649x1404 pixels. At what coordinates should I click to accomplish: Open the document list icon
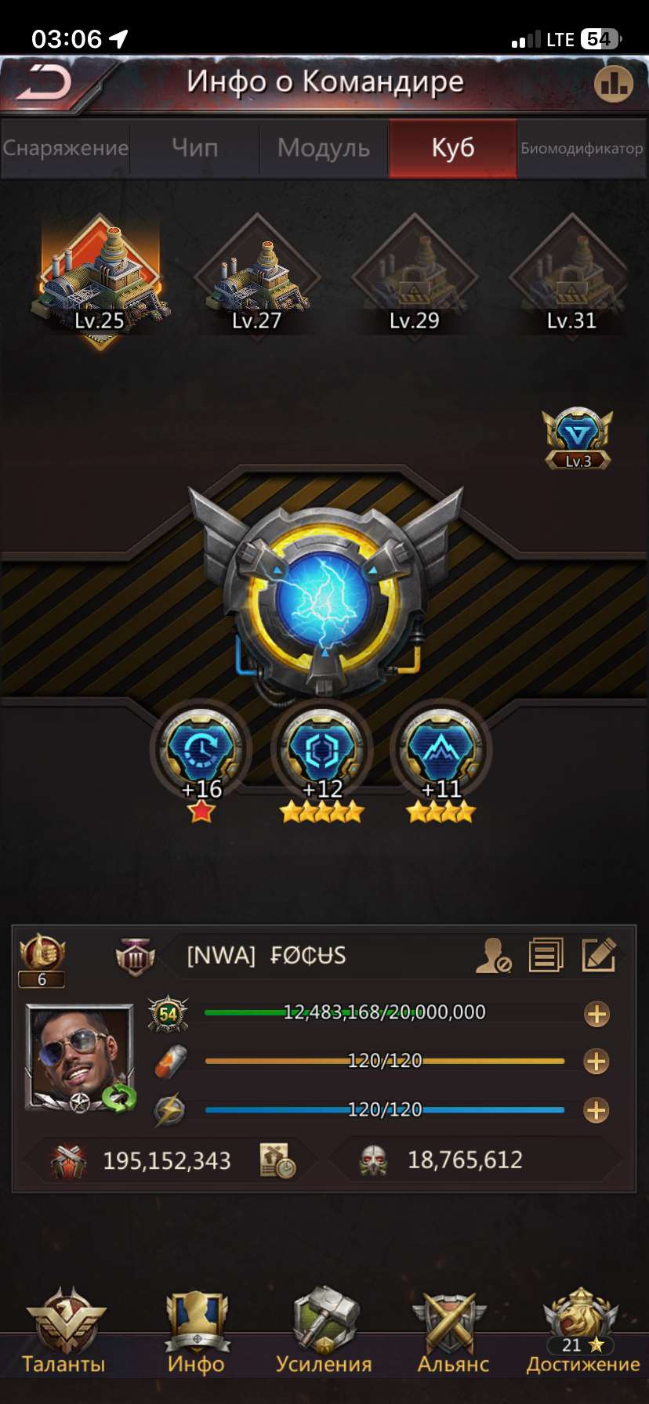click(x=546, y=955)
